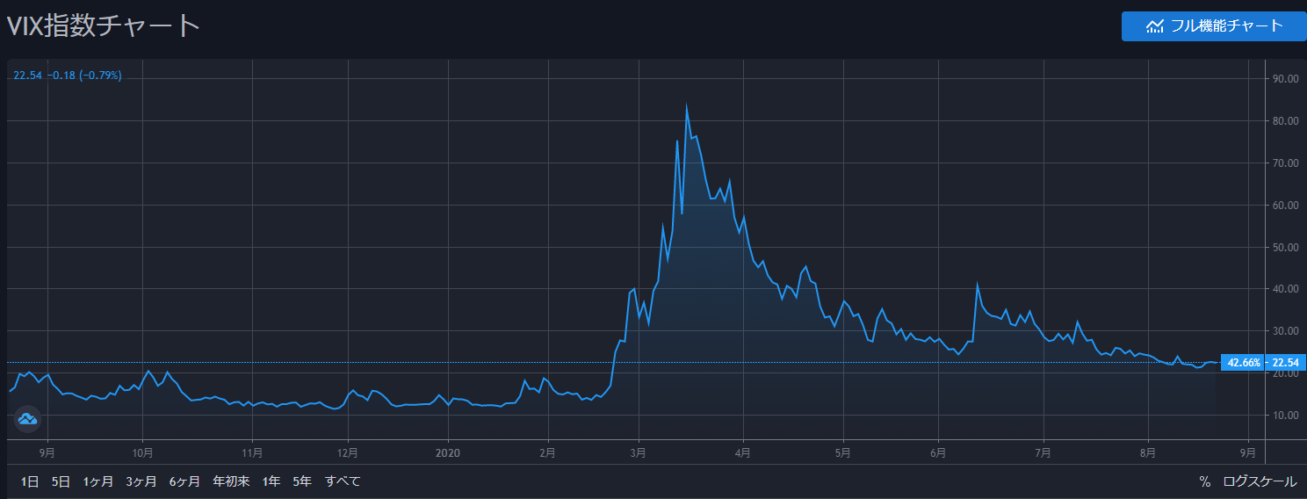Image resolution: width=1307 pixels, height=499 pixels.
Task: Select the 1年 time range
Action: [x=271, y=481]
